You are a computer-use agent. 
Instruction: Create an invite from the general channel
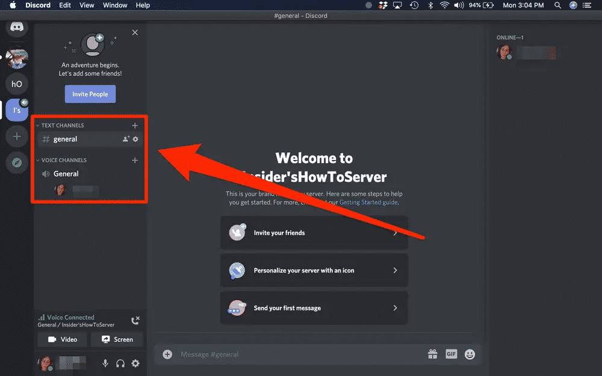[x=126, y=139]
